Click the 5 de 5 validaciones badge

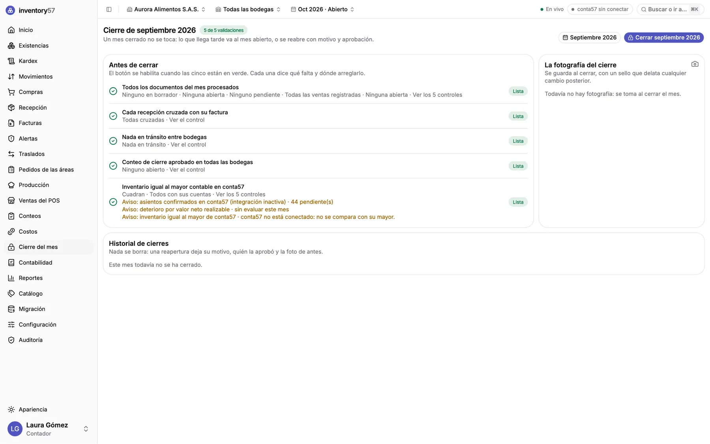click(x=223, y=30)
